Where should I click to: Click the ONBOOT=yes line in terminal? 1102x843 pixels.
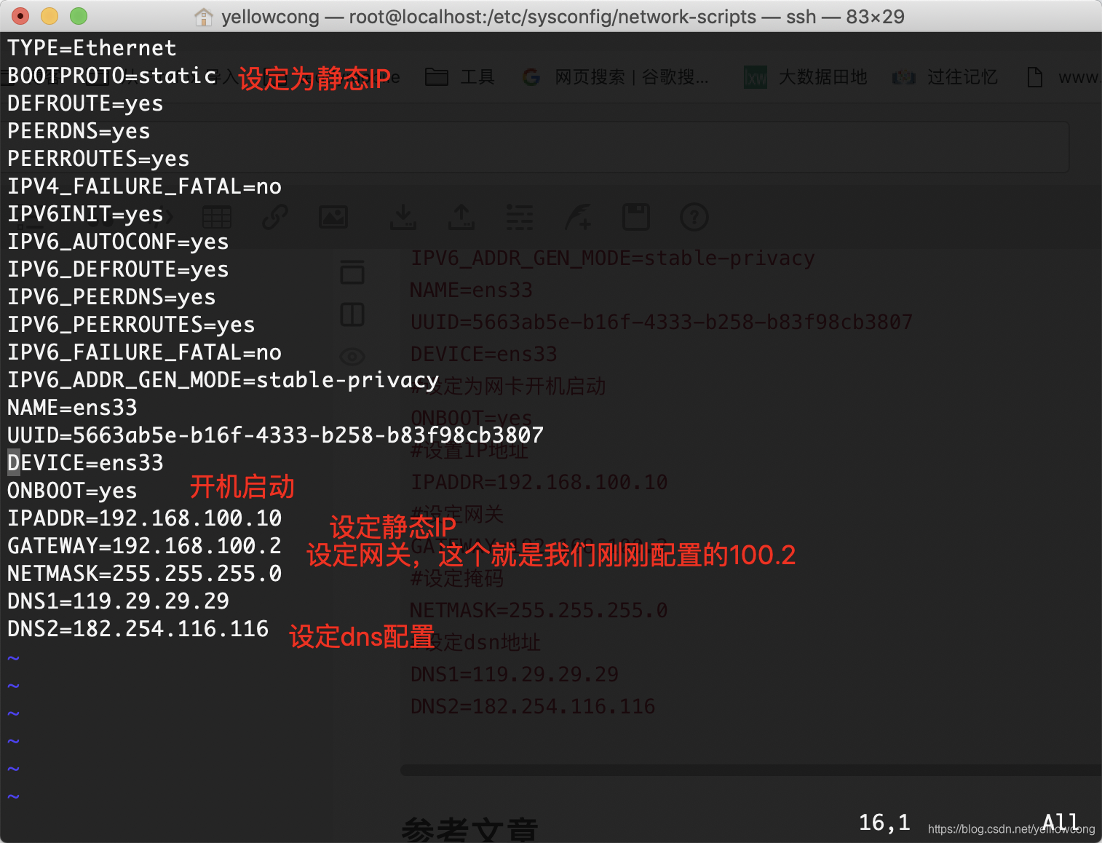click(x=72, y=491)
